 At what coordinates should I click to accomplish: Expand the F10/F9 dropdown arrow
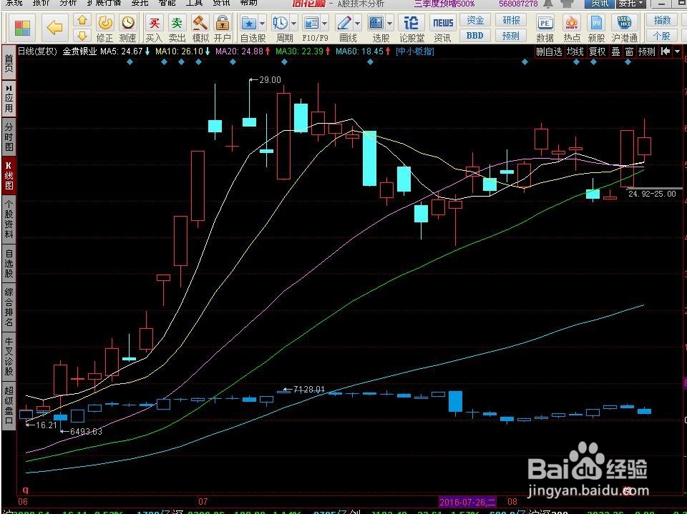325,23
